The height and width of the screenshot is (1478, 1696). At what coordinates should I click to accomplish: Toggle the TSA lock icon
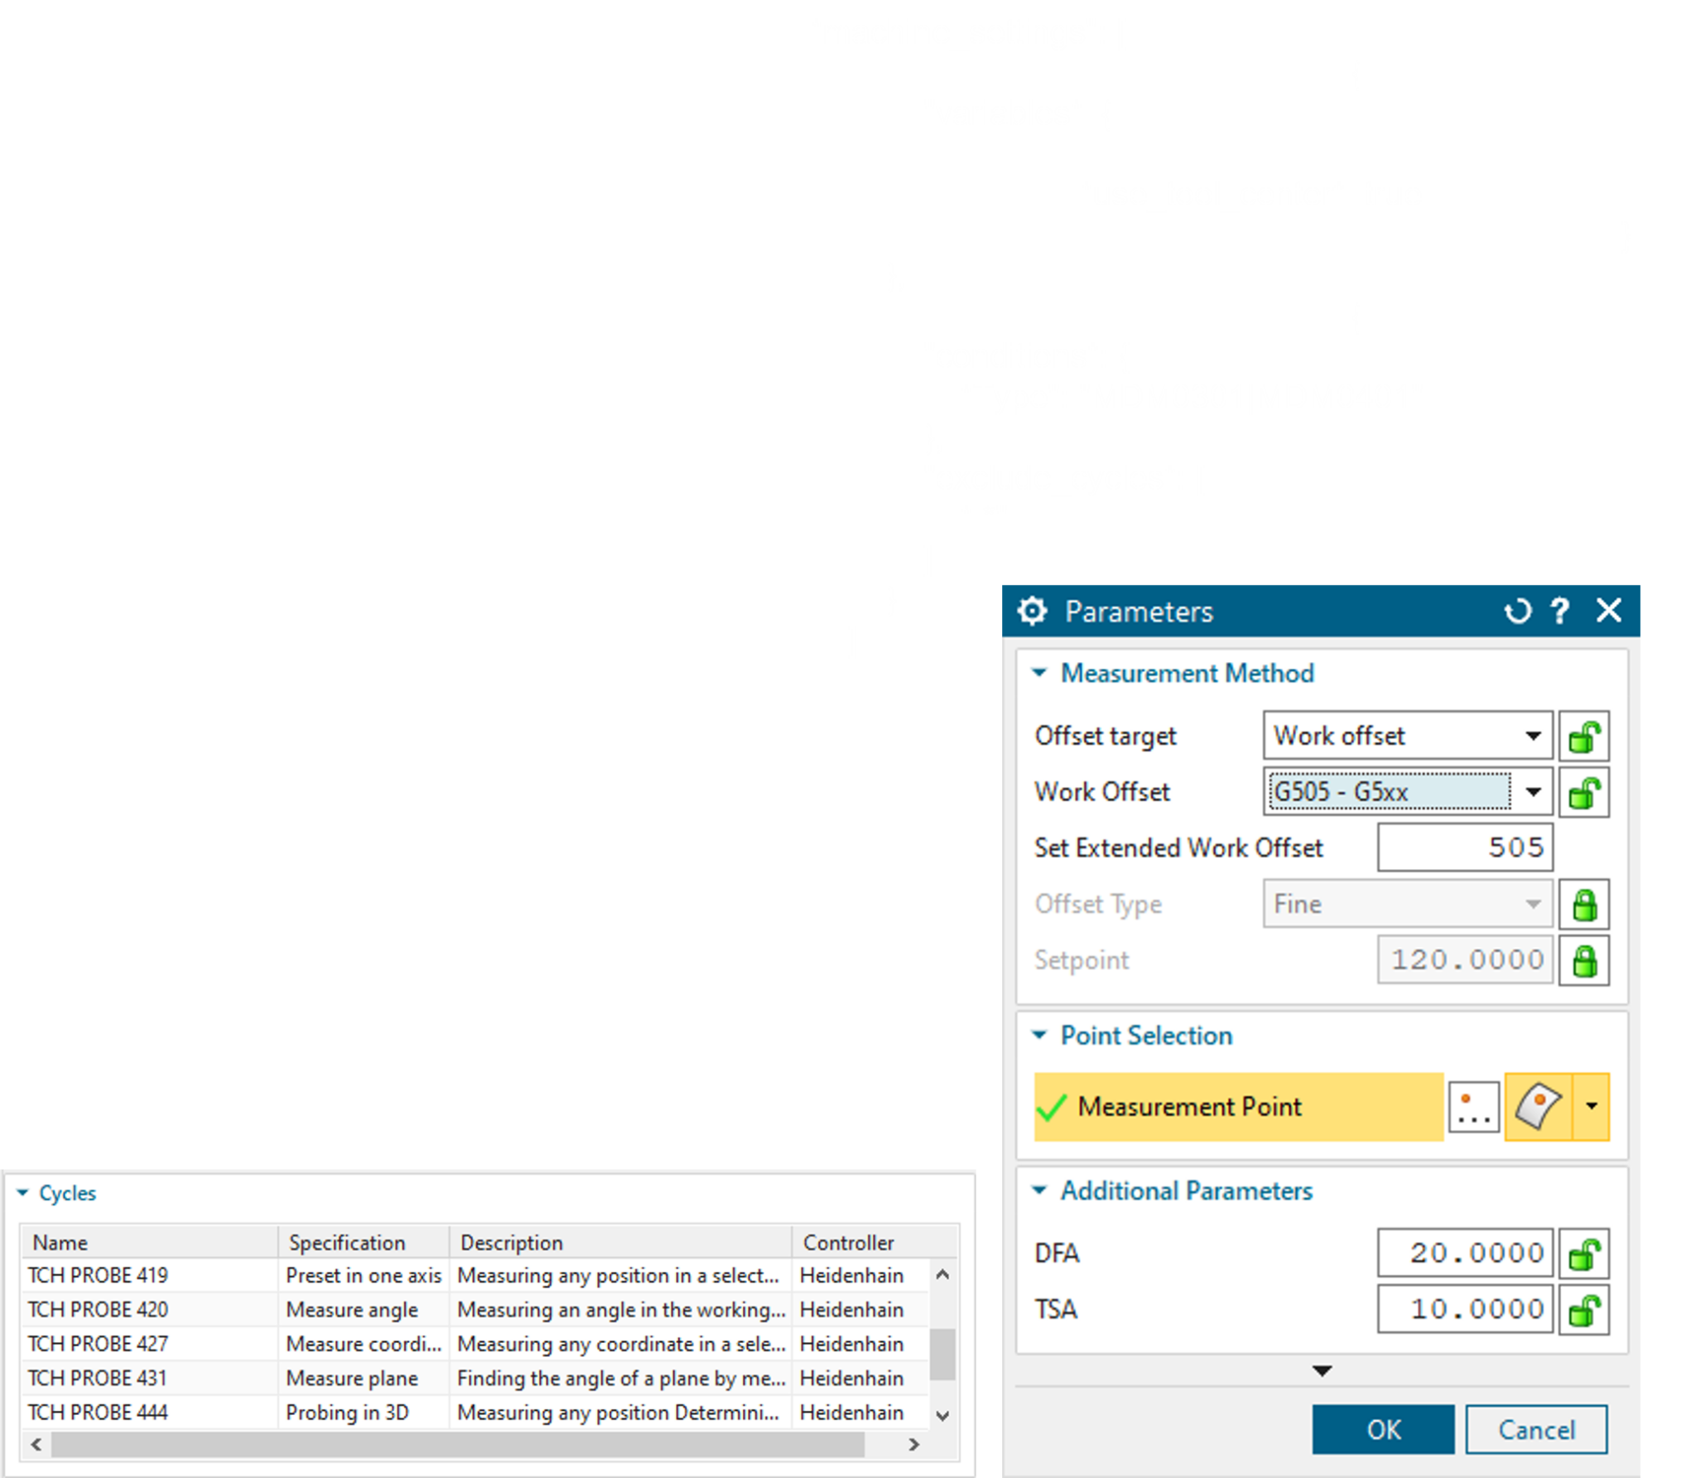tap(1583, 1310)
